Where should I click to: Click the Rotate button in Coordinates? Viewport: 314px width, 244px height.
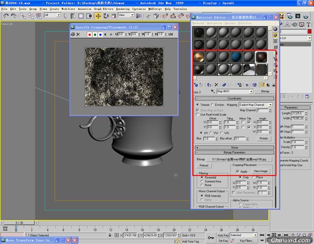pyautogui.click(x=264, y=138)
